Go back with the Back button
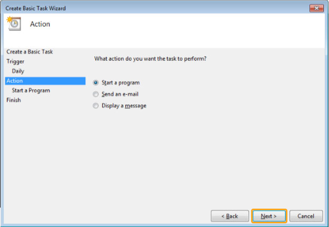Screen dimensions: 329x227 click(x=230, y=216)
